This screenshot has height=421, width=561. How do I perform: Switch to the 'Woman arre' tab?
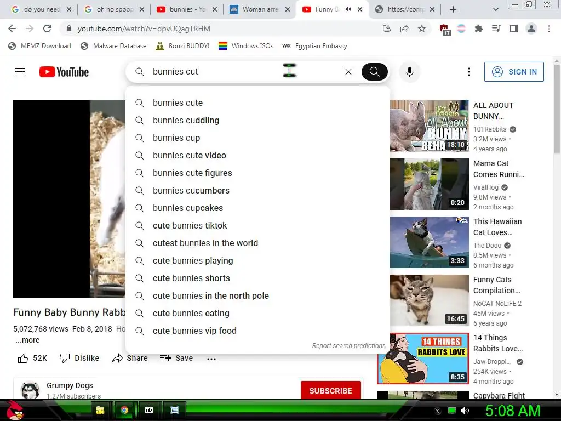point(260,9)
